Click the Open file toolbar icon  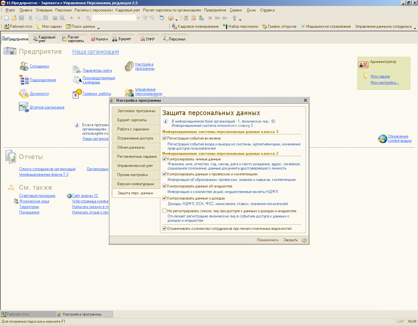pos(14,18)
